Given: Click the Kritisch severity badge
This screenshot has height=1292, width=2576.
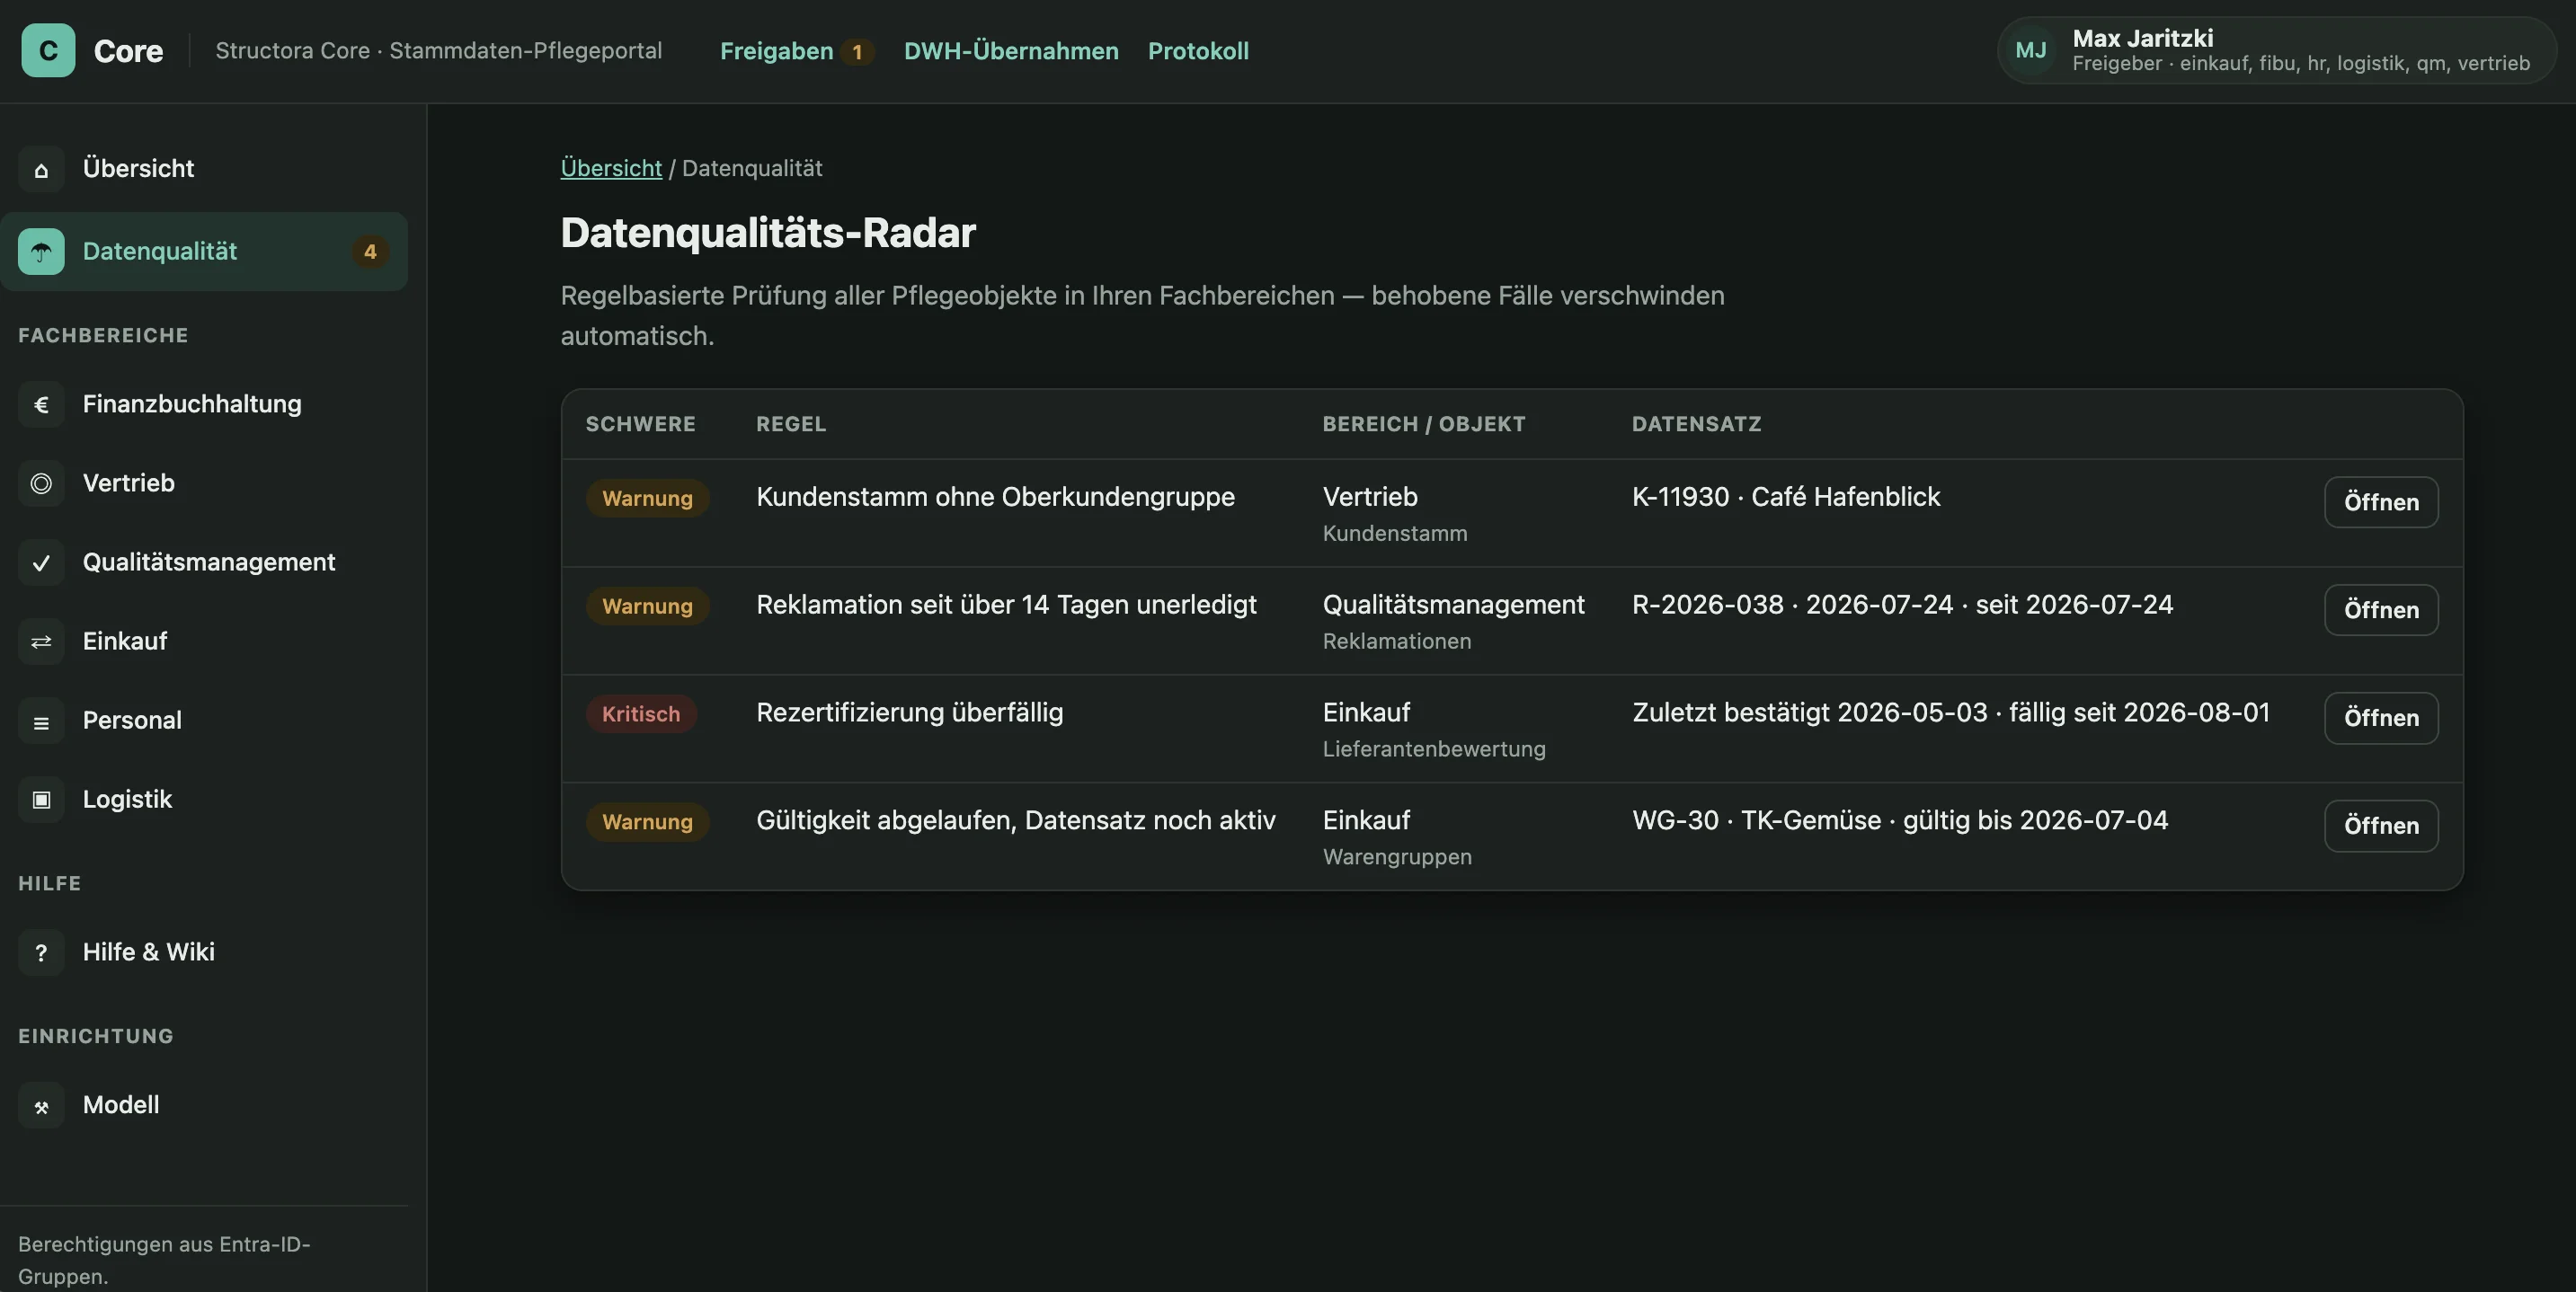Looking at the screenshot, I should 641,714.
